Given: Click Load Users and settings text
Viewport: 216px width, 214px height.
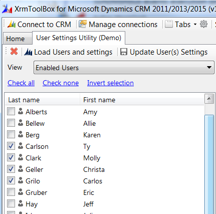Looking at the screenshot, I should pyautogui.click(x=73, y=52).
